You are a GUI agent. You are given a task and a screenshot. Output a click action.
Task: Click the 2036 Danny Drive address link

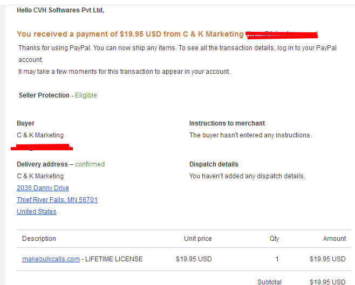coord(43,188)
